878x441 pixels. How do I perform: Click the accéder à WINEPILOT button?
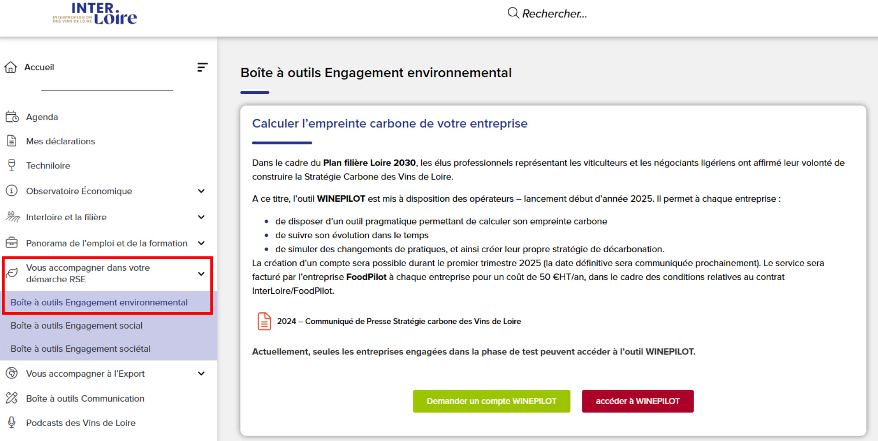(638, 401)
